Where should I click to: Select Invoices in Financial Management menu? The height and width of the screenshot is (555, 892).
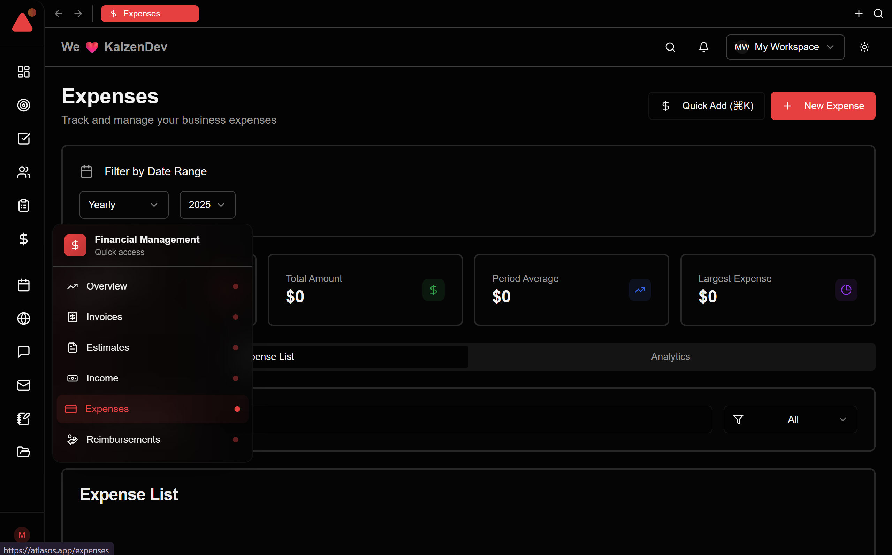152,317
